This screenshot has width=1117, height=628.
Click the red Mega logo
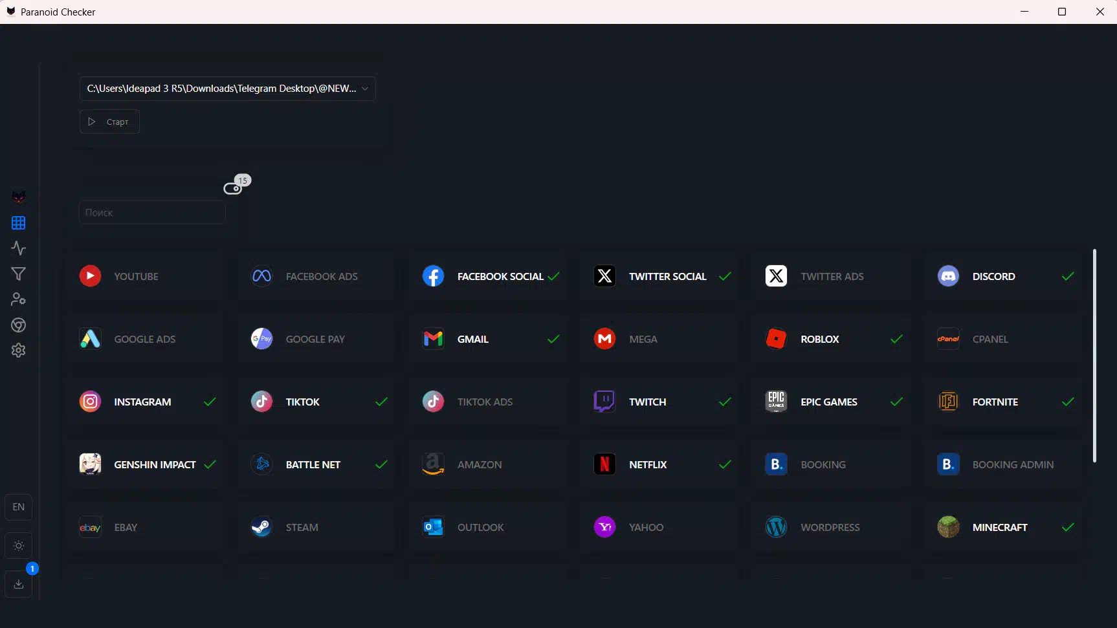tap(604, 339)
